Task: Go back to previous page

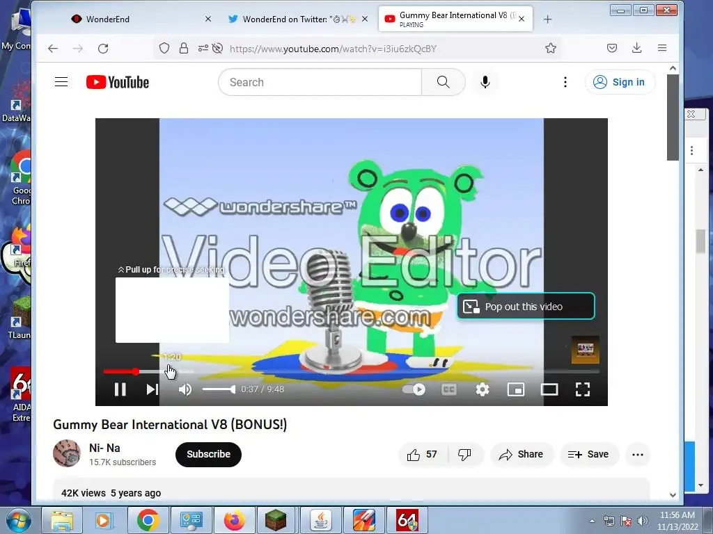Action: click(x=53, y=49)
